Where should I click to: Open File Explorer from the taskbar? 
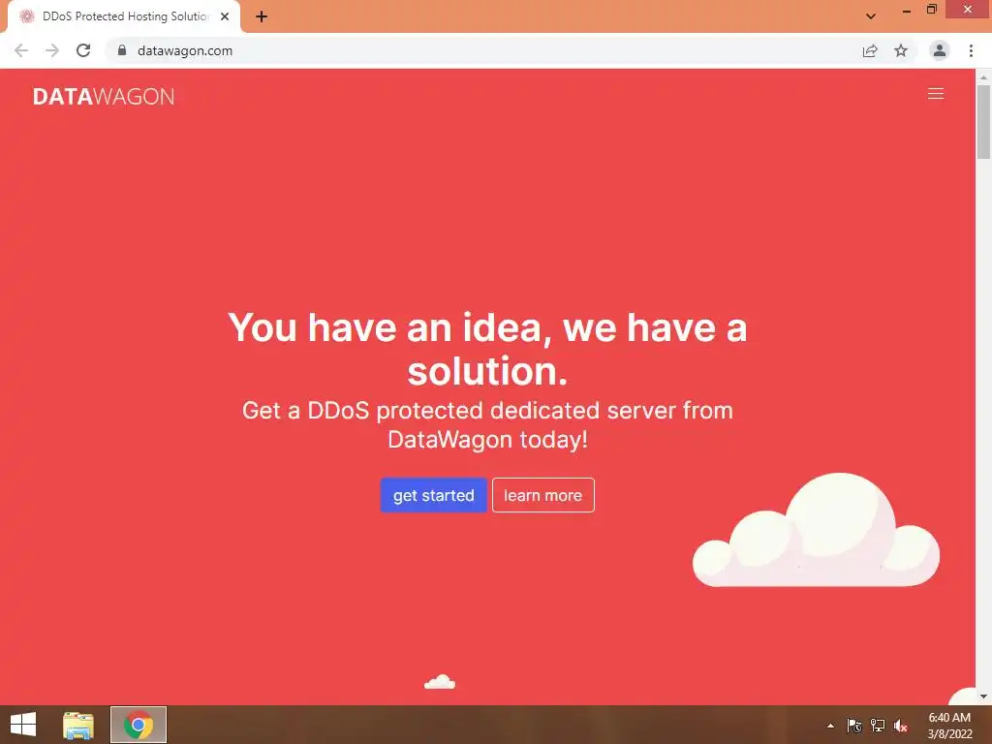coord(78,725)
